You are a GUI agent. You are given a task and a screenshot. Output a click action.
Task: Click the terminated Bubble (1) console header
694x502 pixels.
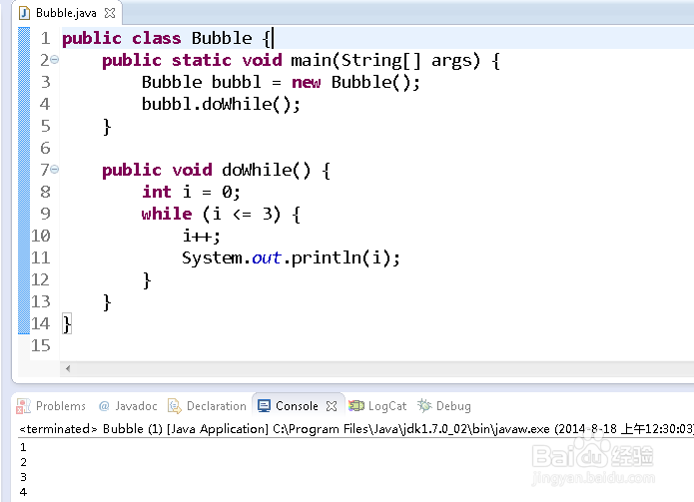click(356, 428)
